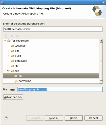Image resolution: width=106 pixels, height=125 pixels.
Task: Click the File name input field
Action: tap(60, 89)
